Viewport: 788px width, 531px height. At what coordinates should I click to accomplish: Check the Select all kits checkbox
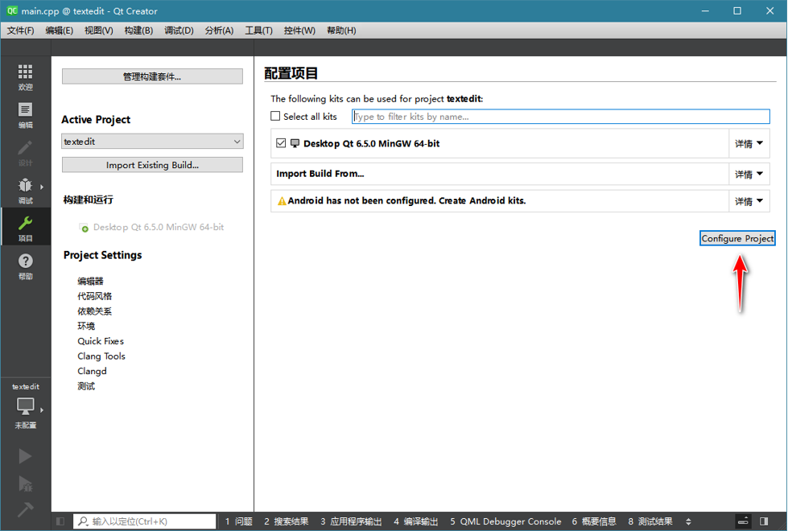[275, 116]
